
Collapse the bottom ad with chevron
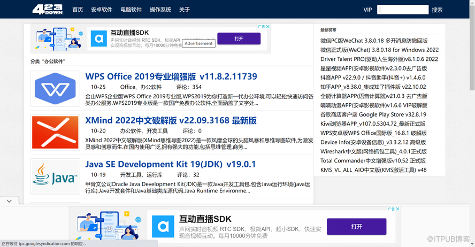click(x=10, y=201)
